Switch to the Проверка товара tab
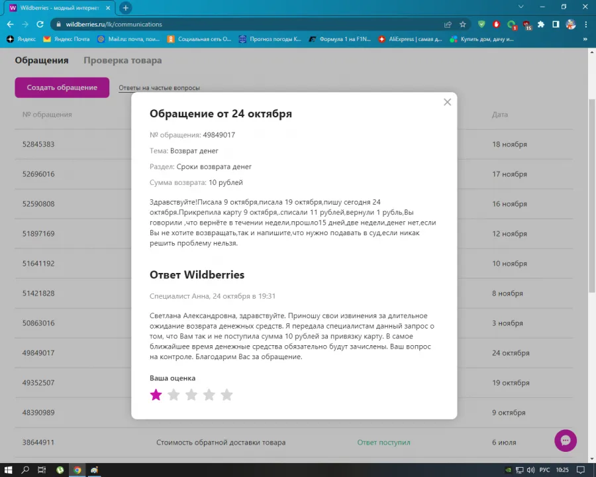 [123, 60]
